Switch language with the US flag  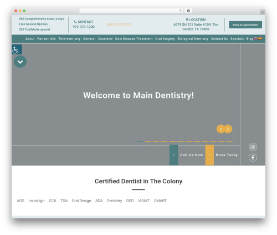255,38
